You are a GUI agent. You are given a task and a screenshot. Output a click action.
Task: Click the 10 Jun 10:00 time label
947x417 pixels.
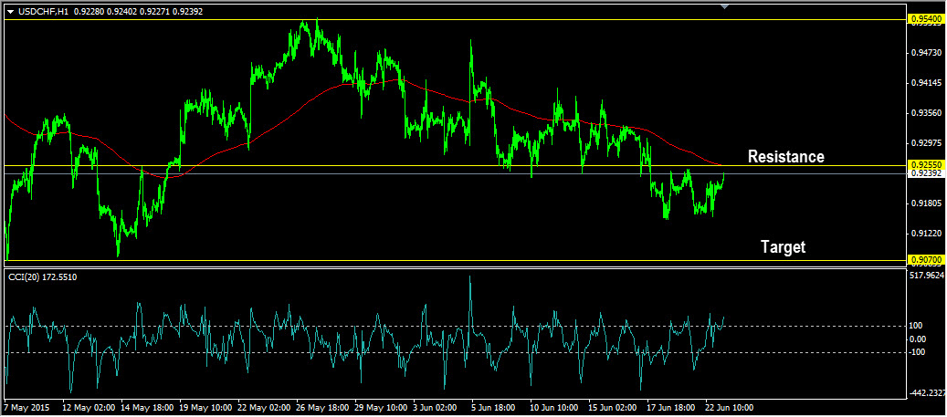coord(555,407)
